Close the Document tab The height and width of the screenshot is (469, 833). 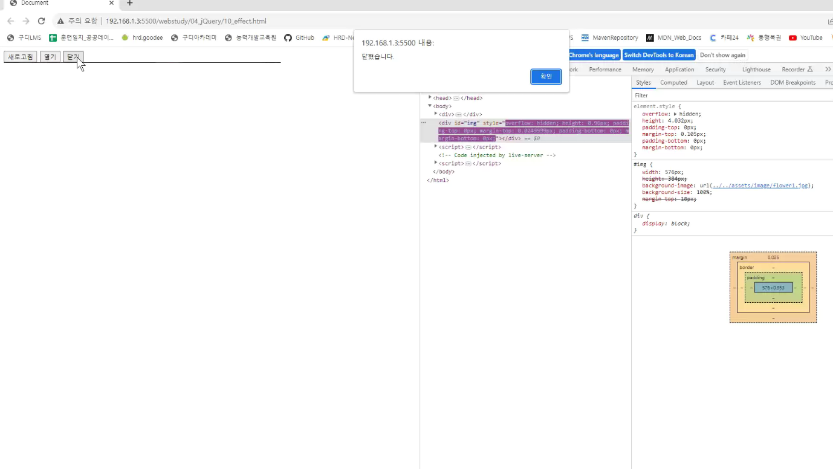click(111, 3)
